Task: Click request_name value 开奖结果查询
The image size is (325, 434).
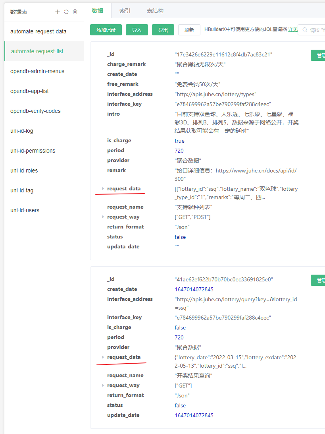Action: point(193,376)
